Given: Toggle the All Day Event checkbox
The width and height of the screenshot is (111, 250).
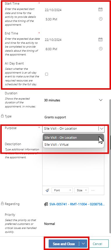Looking at the screenshot, I should coord(46,74).
